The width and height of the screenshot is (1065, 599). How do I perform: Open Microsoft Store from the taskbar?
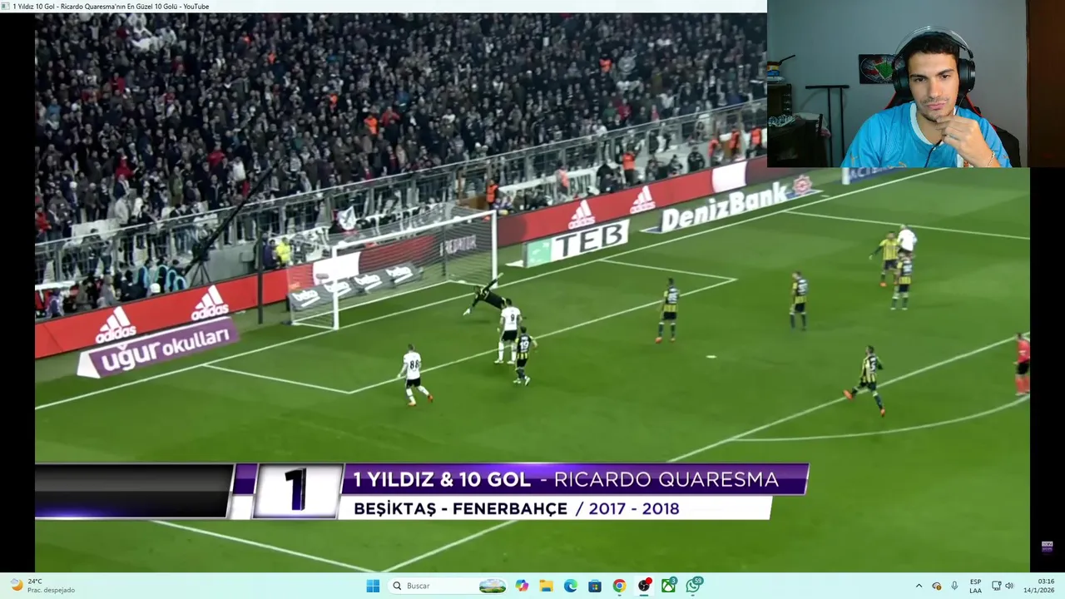[595, 586]
